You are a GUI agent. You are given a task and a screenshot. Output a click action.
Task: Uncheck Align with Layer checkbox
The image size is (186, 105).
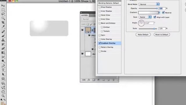(155, 17)
